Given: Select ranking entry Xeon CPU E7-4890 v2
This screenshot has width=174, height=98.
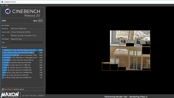Looking at the screenshot, I should [x=22, y=53].
